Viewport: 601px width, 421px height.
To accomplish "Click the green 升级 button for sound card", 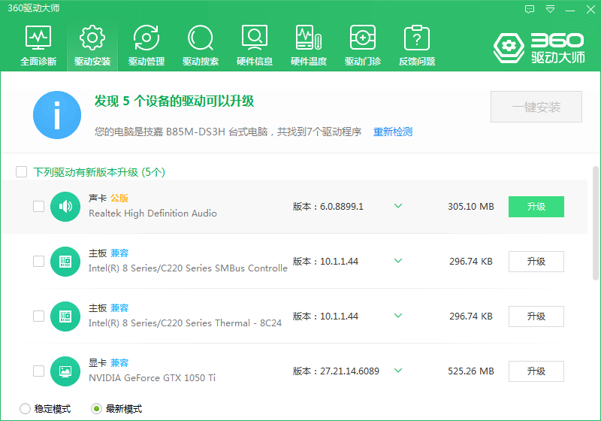I will (536, 207).
